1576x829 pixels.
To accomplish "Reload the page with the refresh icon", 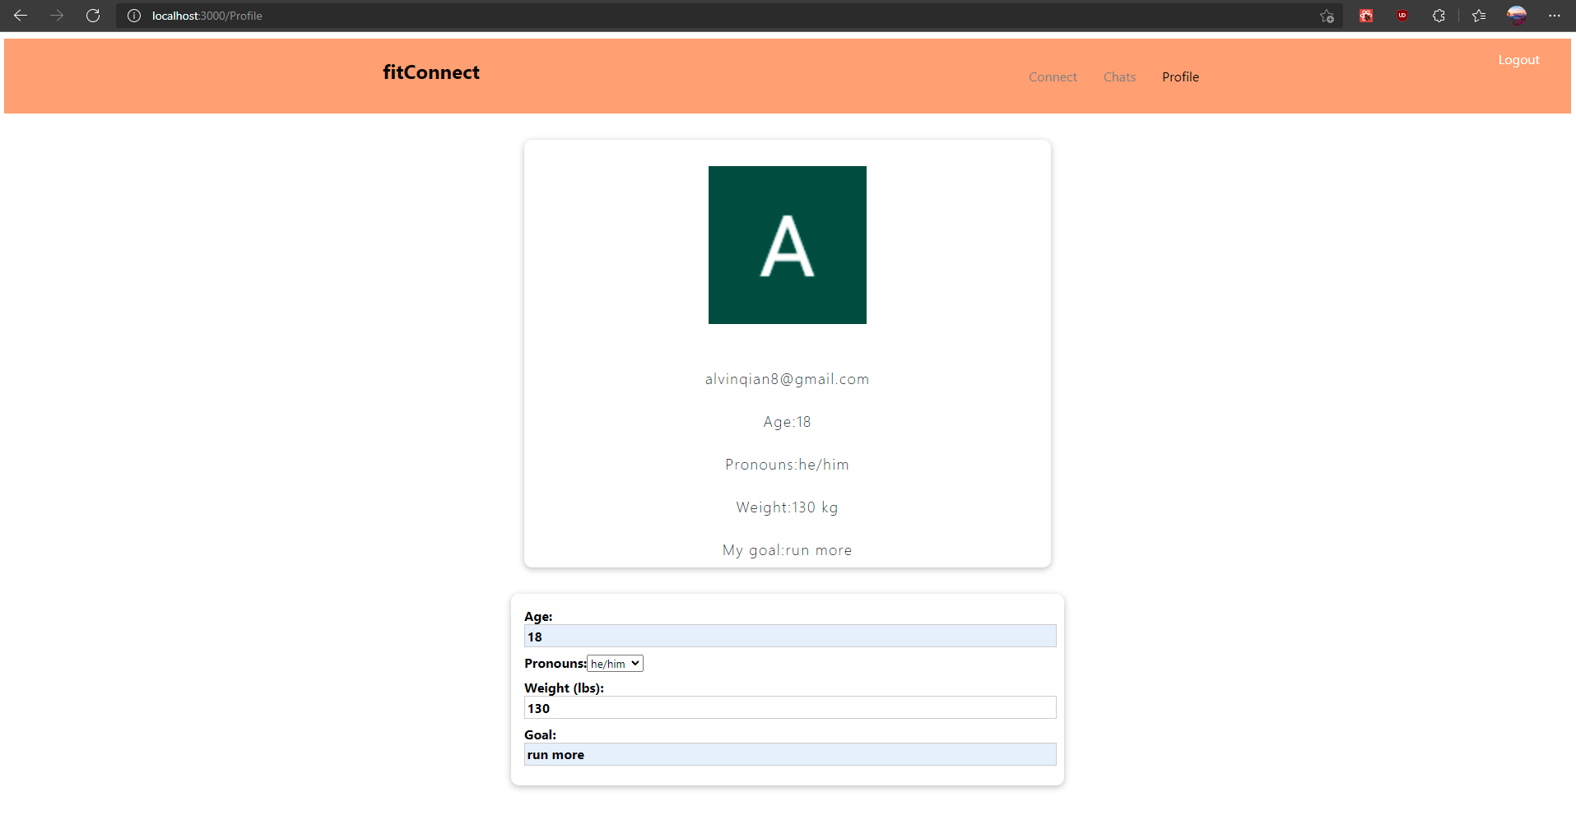I will pos(93,16).
